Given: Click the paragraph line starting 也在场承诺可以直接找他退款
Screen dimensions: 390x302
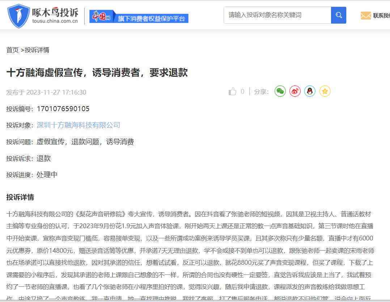Looking at the screenshot, I should [190, 263].
